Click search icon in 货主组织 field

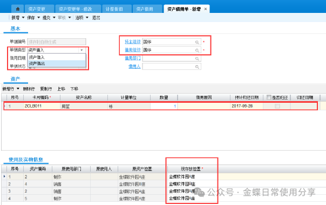(x=197, y=42)
